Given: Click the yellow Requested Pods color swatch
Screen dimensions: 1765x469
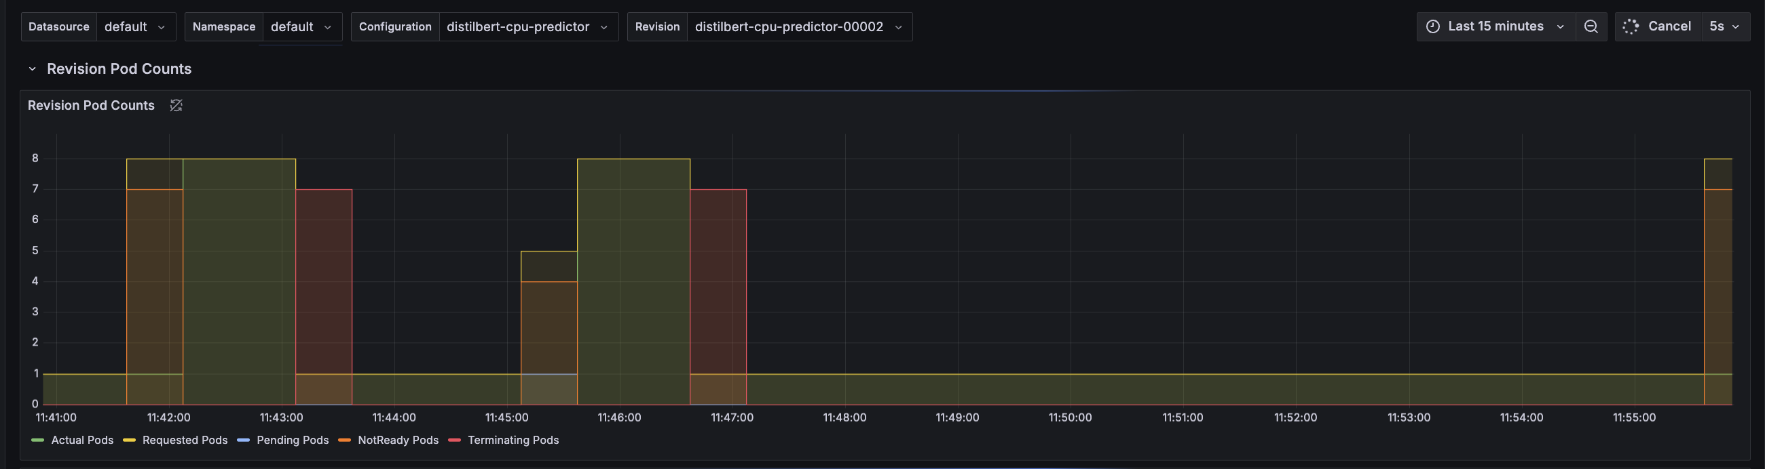Looking at the screenshot, I should [x=129, y=441].
